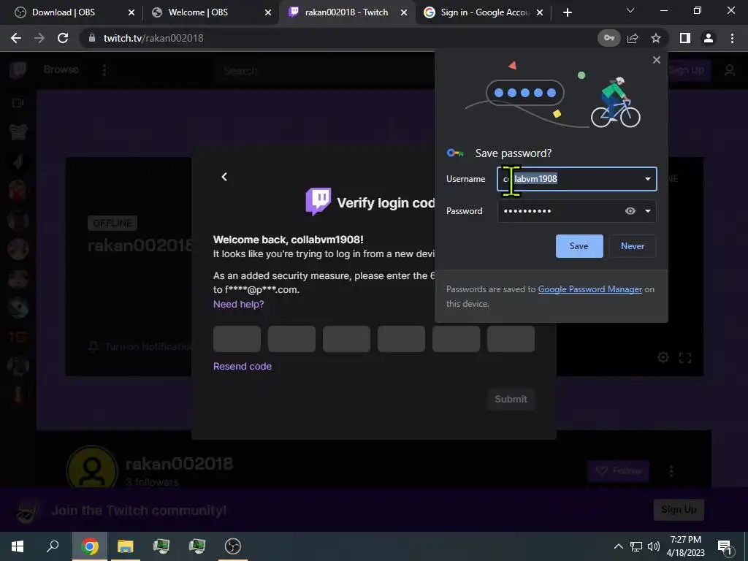Screen dimensions: 748x561
Task: Close the Save password popup
Action: [657, 60]
